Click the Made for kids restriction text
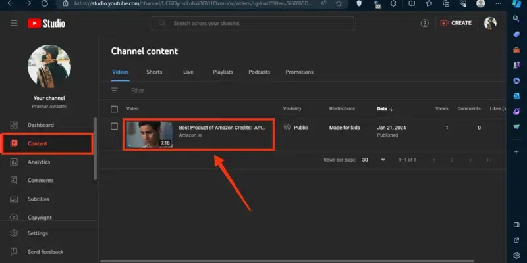 [x=345, y=128]
